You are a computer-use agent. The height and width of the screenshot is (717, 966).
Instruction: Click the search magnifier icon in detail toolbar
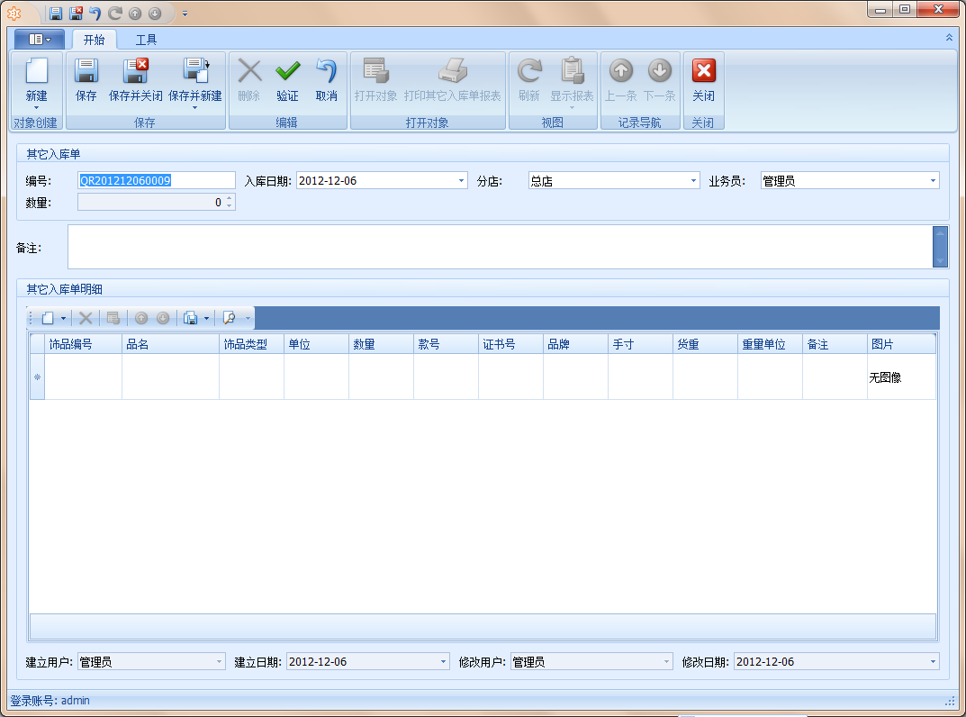tap(230, 318)
